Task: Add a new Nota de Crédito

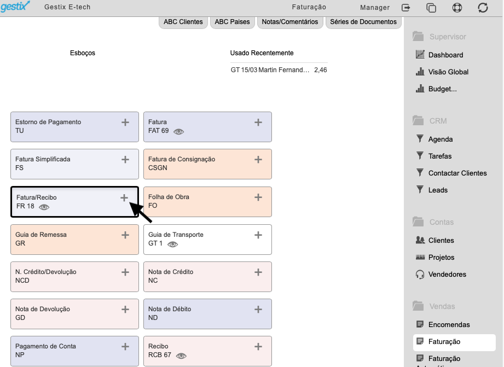Action: [x=258, y=272]
